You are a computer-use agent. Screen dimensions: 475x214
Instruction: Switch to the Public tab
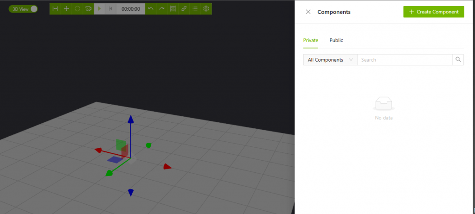point(336,40)
